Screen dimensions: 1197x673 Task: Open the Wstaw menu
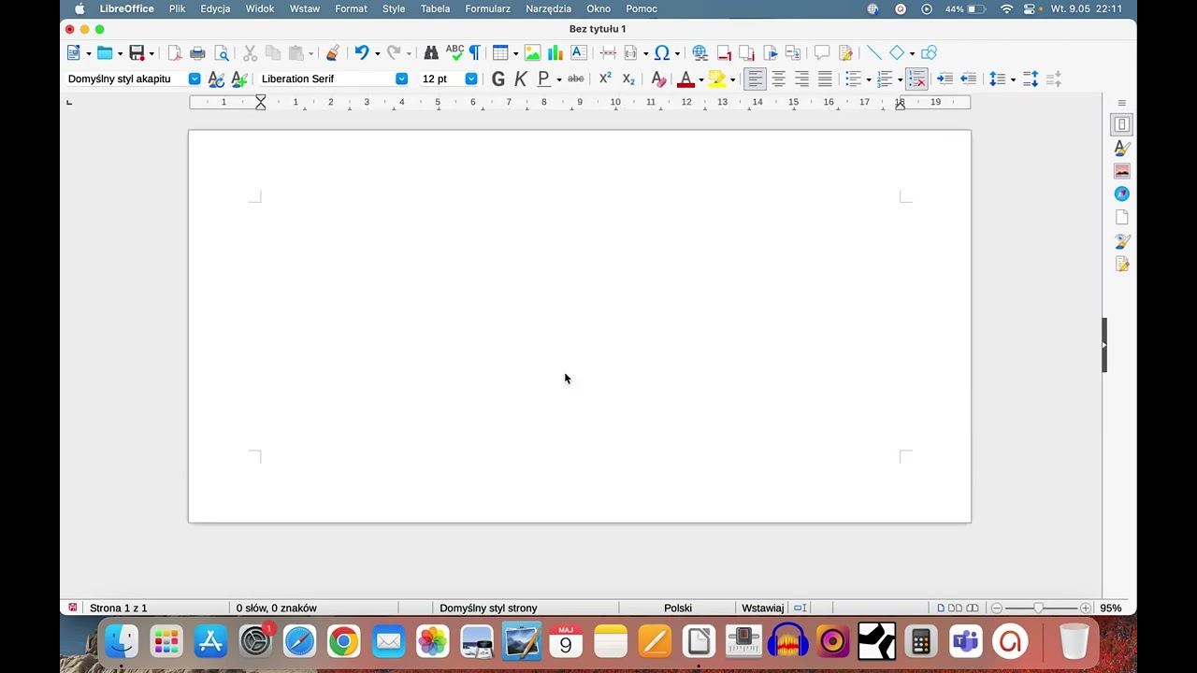pos(305,8)
